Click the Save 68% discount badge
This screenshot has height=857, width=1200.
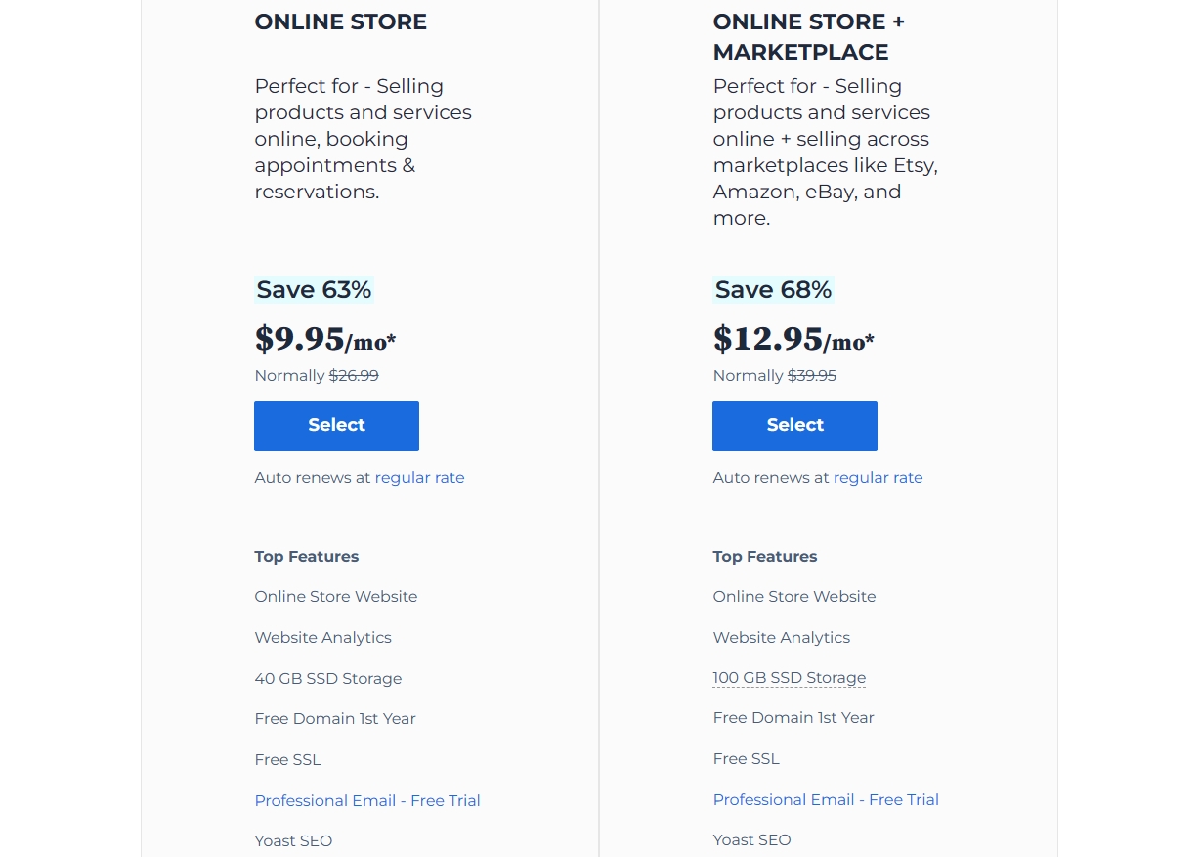pyautogui.click(x=773, y=290)
